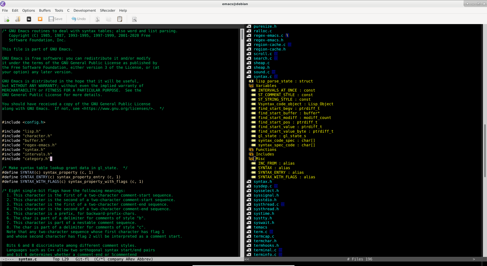Cut text using the scissors icon
The image size is (487, 266).
pos(97,19)
